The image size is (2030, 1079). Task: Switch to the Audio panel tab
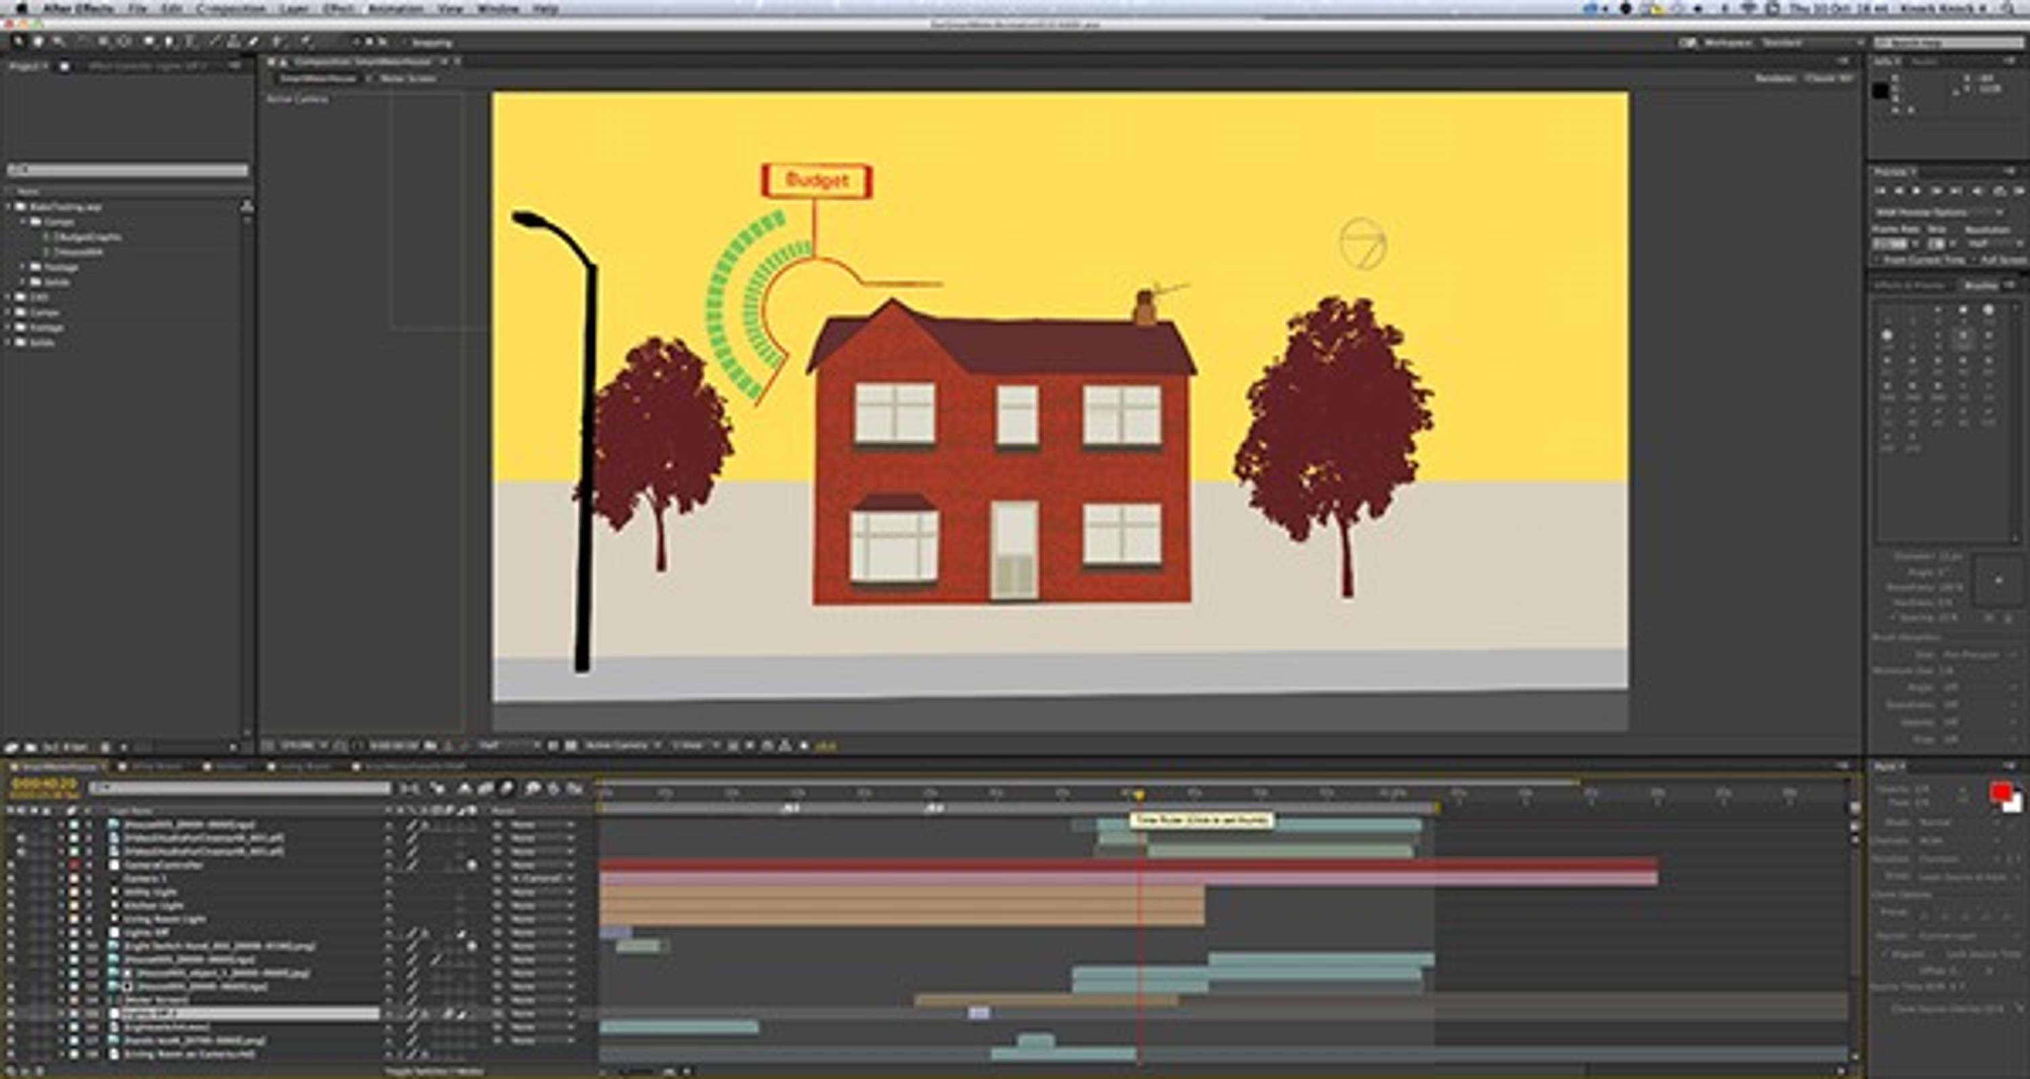pyautogui.click(x=1924, y=62)
